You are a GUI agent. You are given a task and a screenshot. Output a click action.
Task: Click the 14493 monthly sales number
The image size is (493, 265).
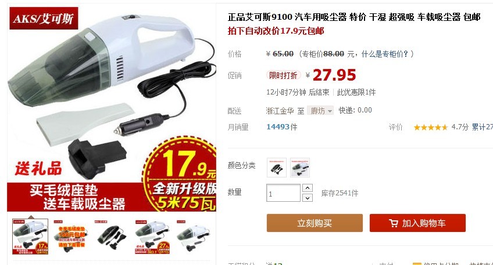[x=278, y=126]
